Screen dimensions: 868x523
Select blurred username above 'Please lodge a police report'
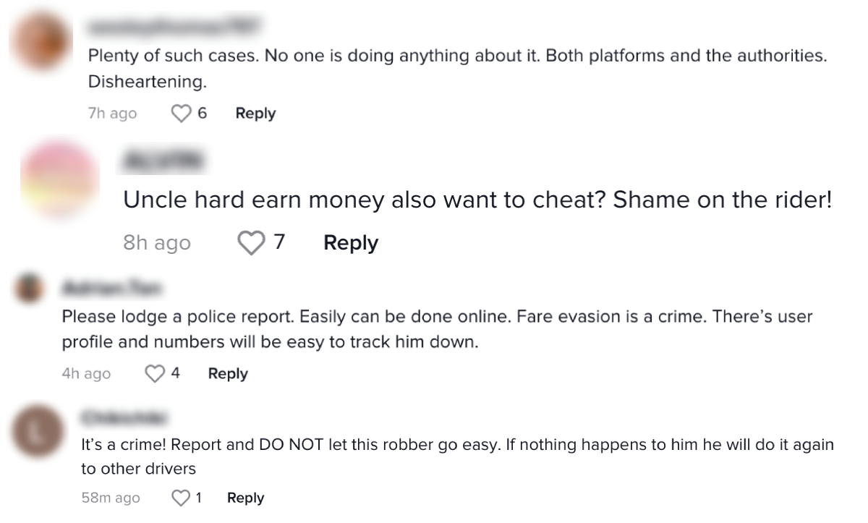[112, 288]
